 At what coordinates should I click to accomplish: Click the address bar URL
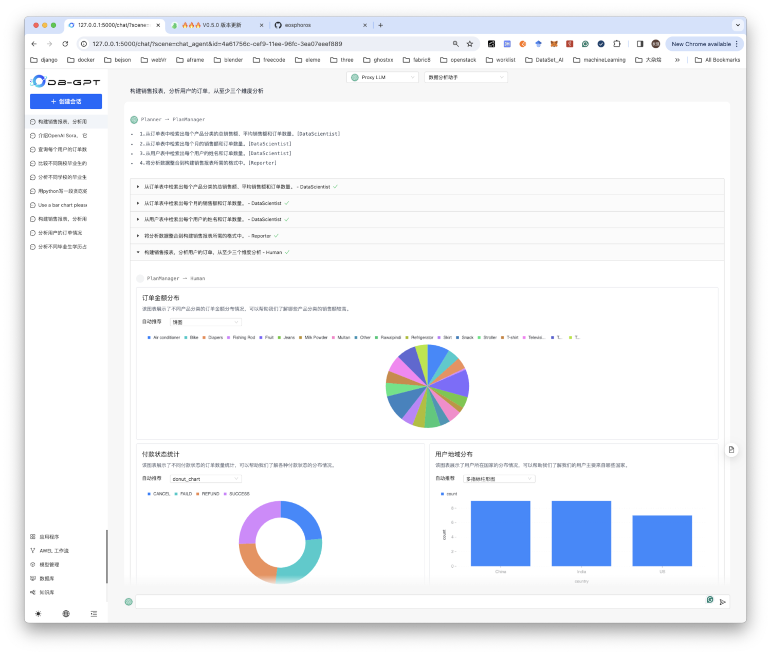pyautogui.click(x=217, y=44)
